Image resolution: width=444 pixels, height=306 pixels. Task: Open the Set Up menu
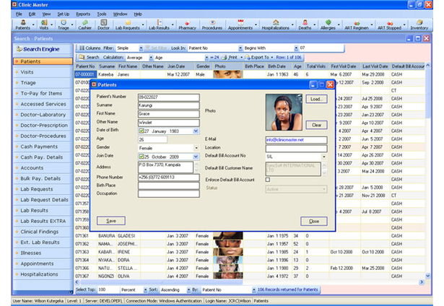coord(63,14)
